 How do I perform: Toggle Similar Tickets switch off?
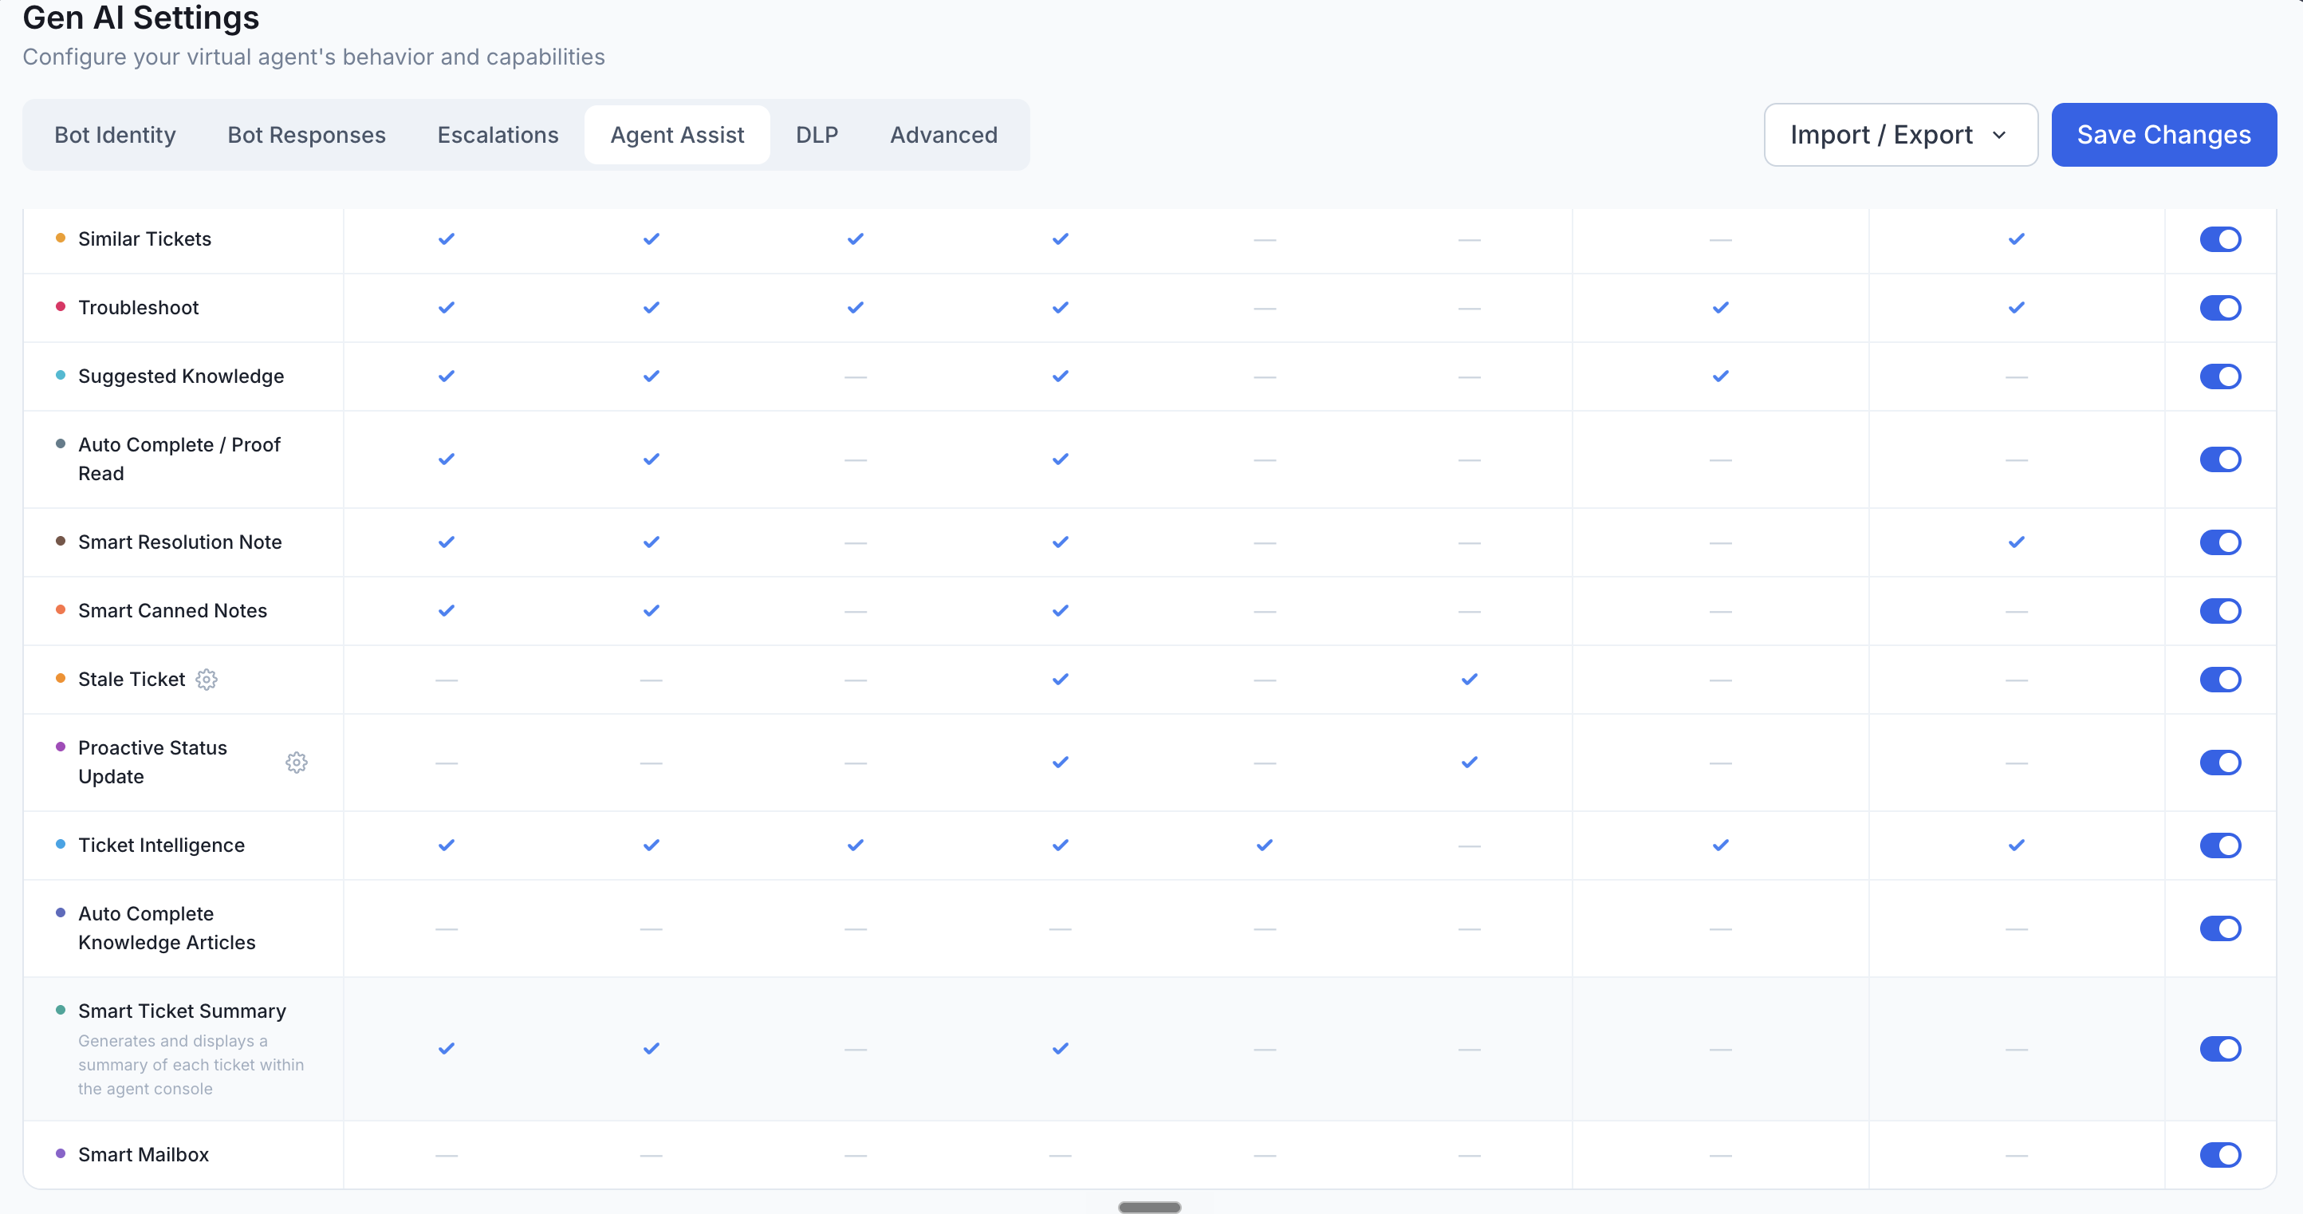[x=2220, y=239]
